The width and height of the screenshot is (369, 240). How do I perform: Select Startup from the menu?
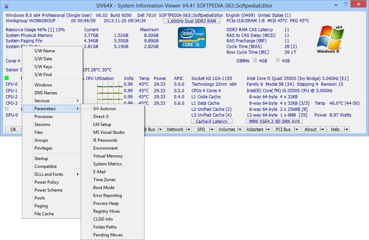52,159
